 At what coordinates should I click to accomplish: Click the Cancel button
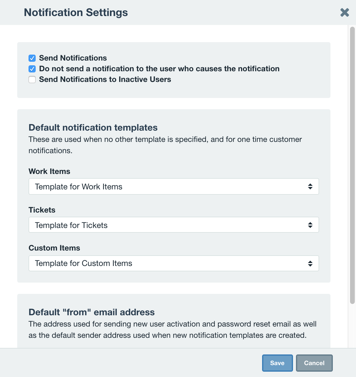coord(314,363)
